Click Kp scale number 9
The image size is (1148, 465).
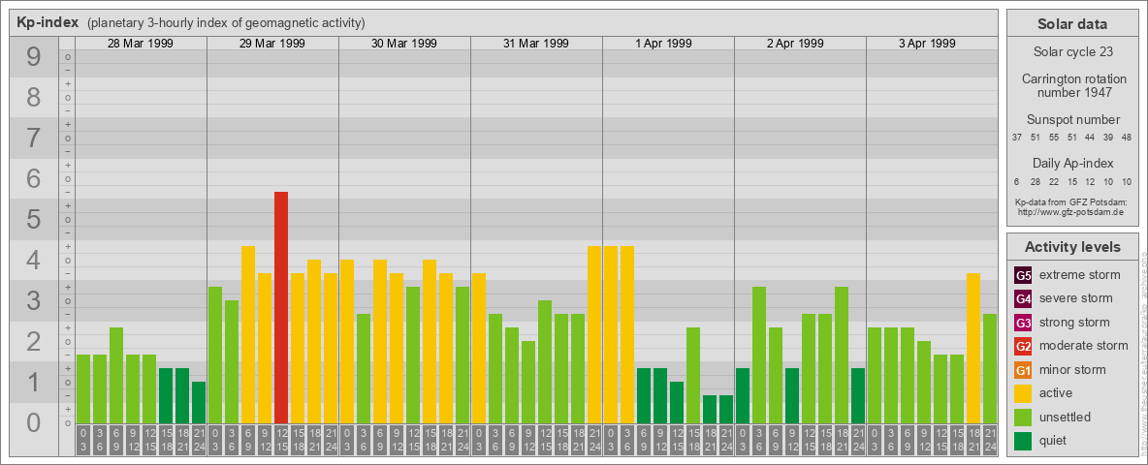pos(34,57)
